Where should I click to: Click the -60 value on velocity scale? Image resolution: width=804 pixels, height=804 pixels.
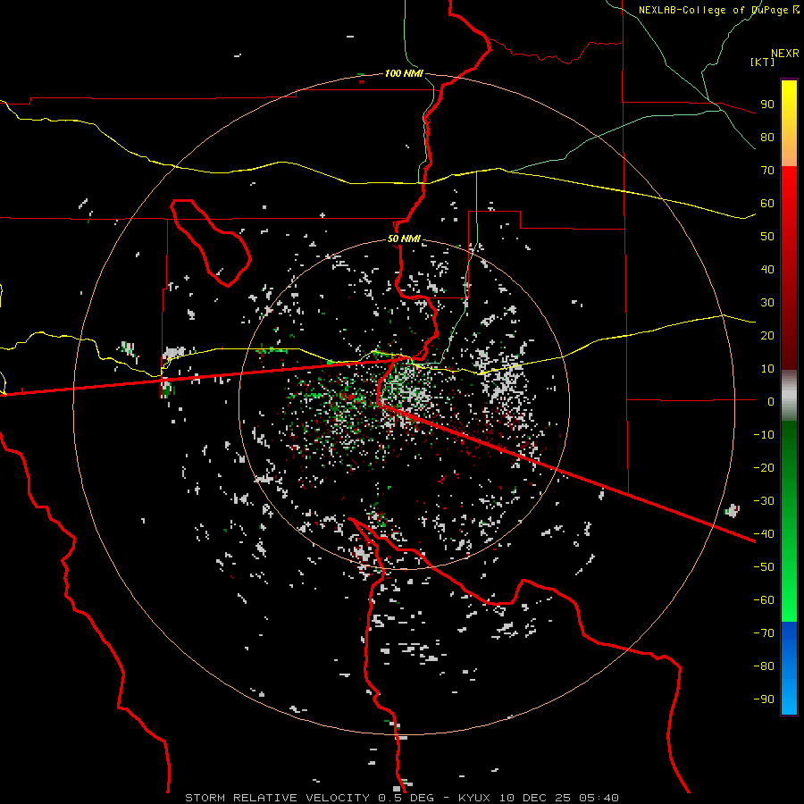764,600
